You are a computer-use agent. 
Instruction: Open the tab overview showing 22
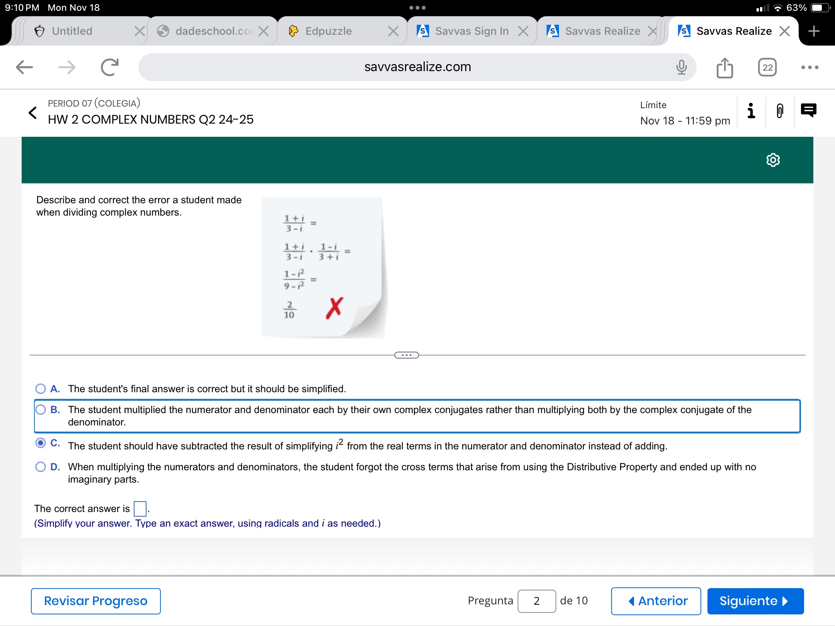pos(767,68)
